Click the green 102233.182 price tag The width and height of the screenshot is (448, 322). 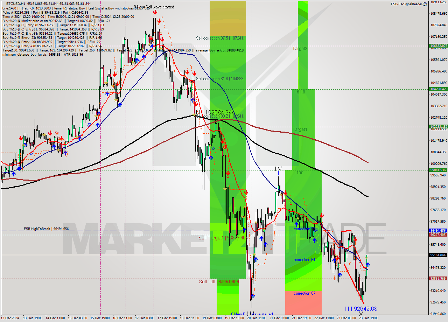pos(438,127)
